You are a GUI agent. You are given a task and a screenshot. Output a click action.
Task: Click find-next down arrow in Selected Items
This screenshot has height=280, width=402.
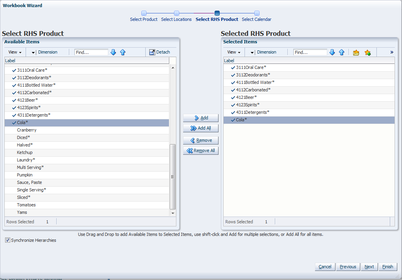[x=332, y=52]
